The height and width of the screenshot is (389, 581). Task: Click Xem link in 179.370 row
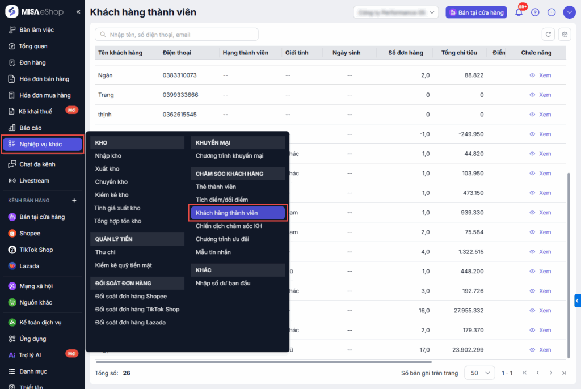545,330
